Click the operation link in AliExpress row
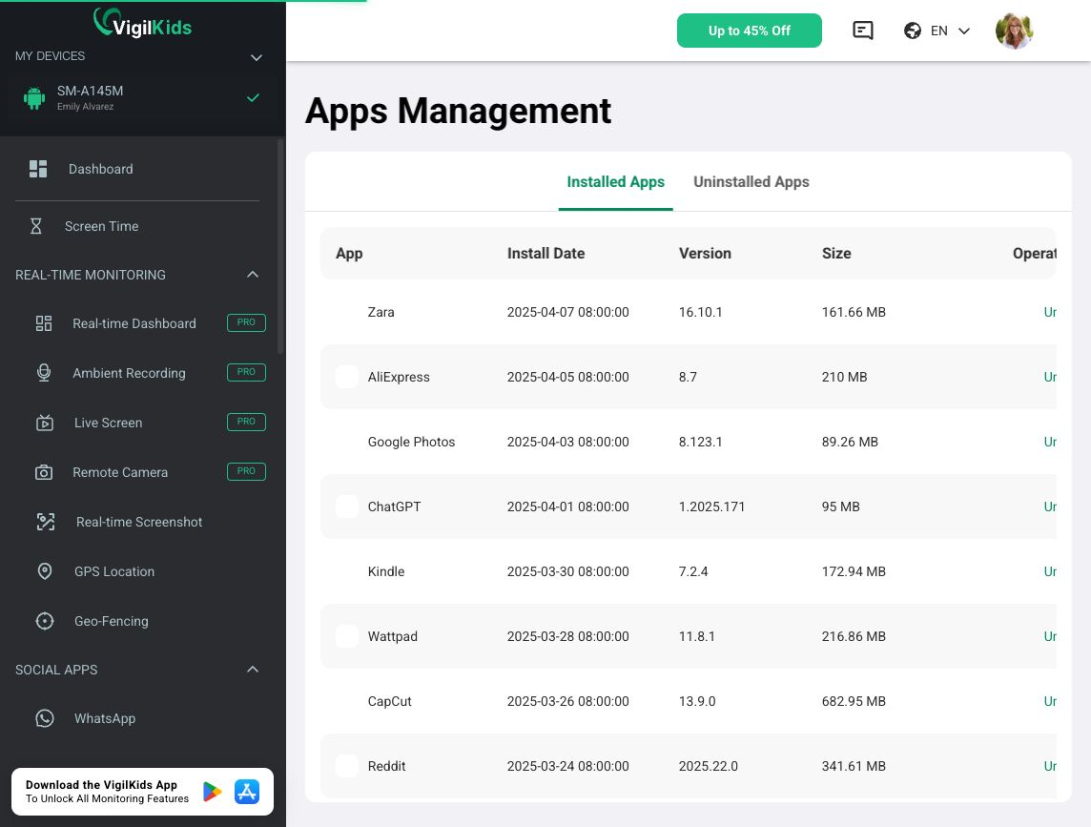 [1050, 377]
